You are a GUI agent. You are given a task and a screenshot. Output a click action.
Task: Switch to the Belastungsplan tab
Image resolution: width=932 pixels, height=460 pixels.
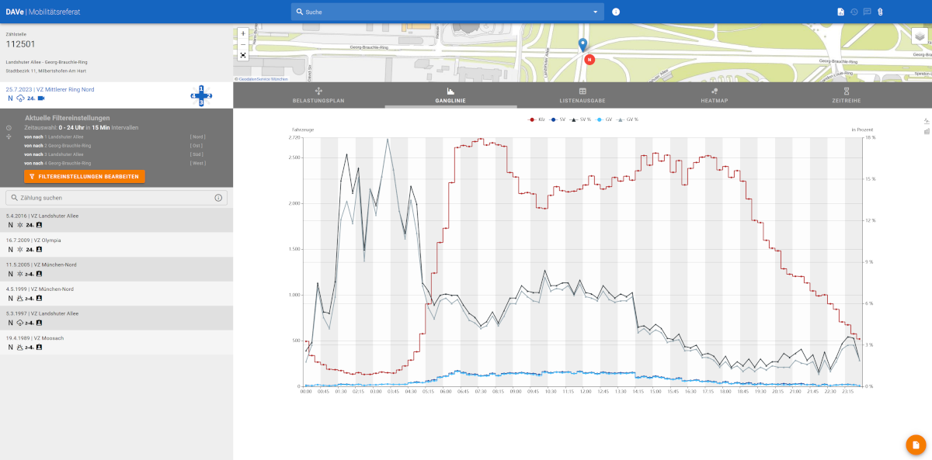[x=318, y=95]
